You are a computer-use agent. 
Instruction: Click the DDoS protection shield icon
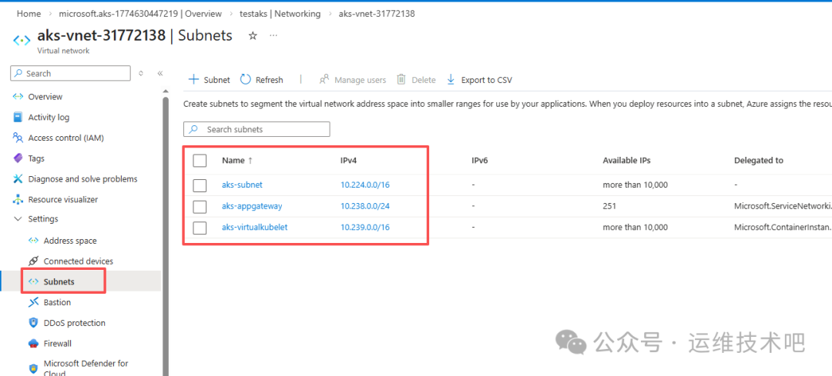pyautogui.click(x=33, y=323)
